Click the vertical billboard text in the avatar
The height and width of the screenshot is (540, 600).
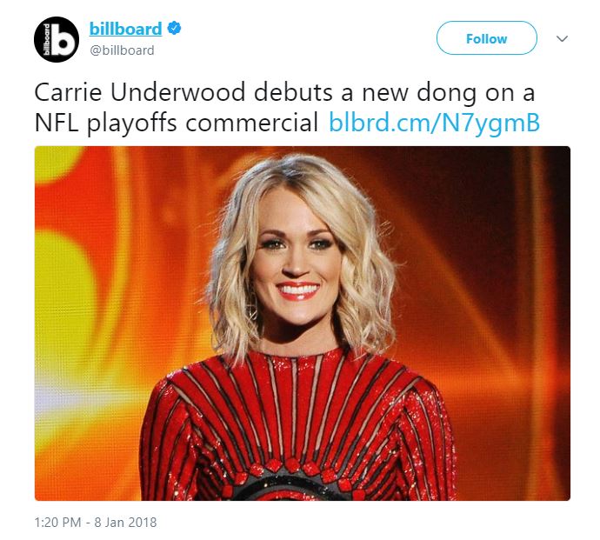pyautogui.click(x=47, y=39)
